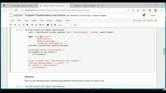The width and height of the screenshot is (166, 93).
Task: Open a new browser tab
Action: [103, 6]
